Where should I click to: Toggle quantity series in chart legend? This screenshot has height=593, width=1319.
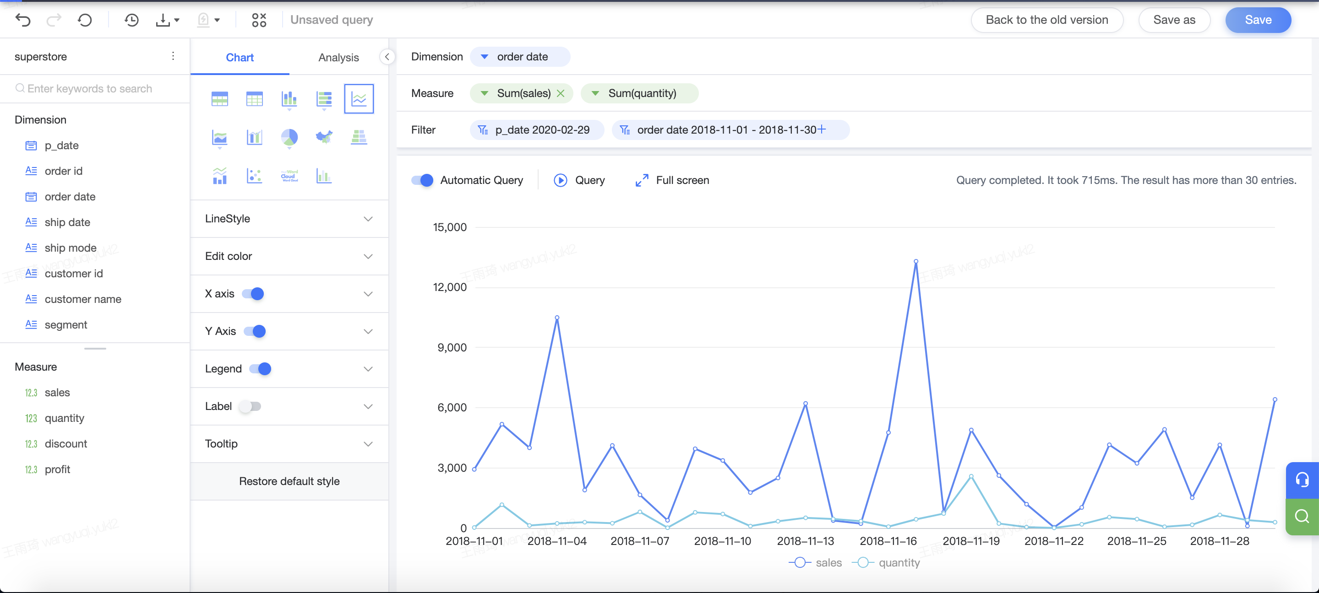pyautogui.click(x=886, y=562)
